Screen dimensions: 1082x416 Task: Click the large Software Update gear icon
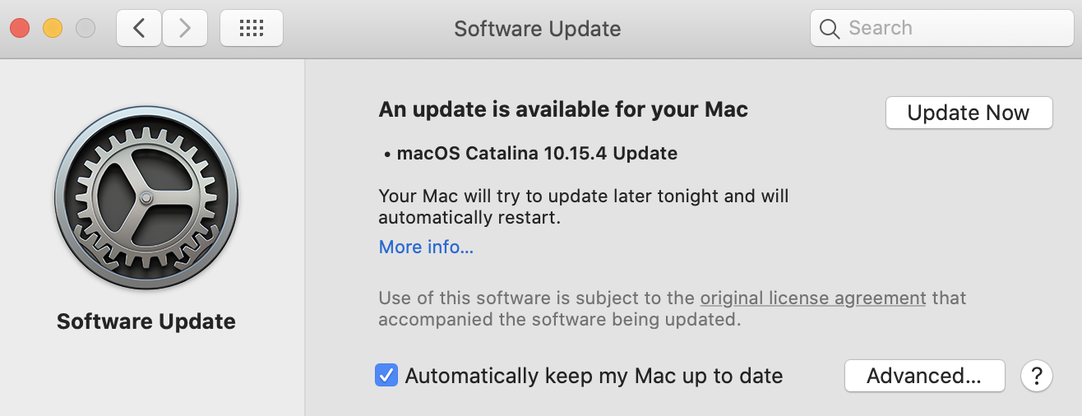pos(146,198)
